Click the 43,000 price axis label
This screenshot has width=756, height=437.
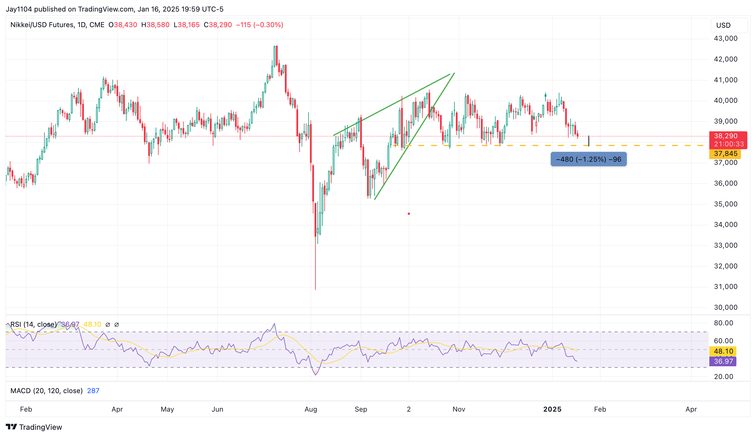(725, 38)
